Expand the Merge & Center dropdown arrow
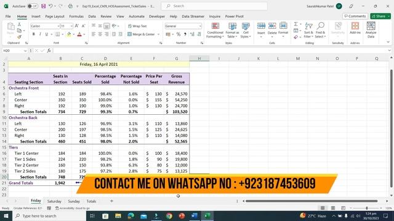 (159, 34)
